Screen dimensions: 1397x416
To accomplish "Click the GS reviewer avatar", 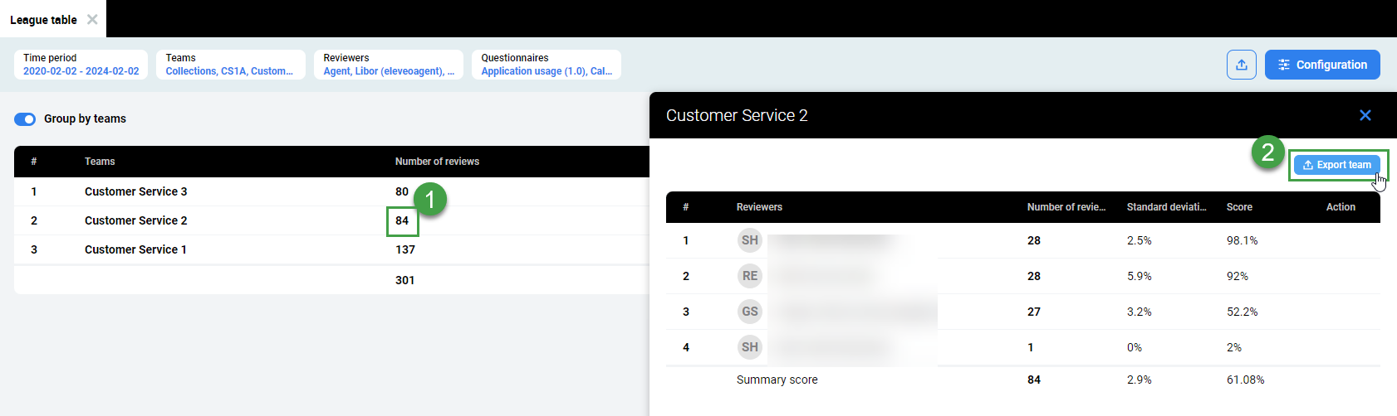I will tap(749, 312).
